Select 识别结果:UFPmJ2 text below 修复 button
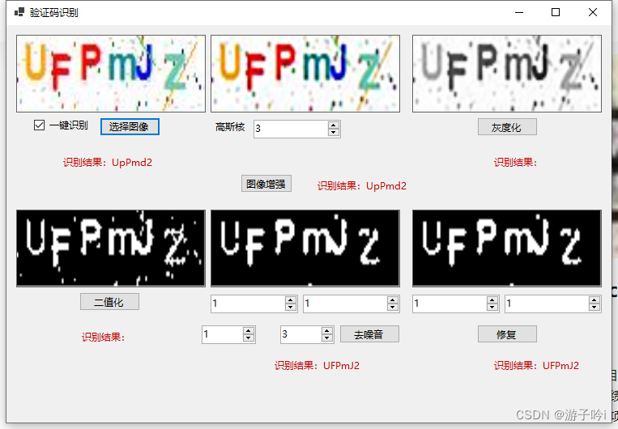 click(x=536, y=366)
